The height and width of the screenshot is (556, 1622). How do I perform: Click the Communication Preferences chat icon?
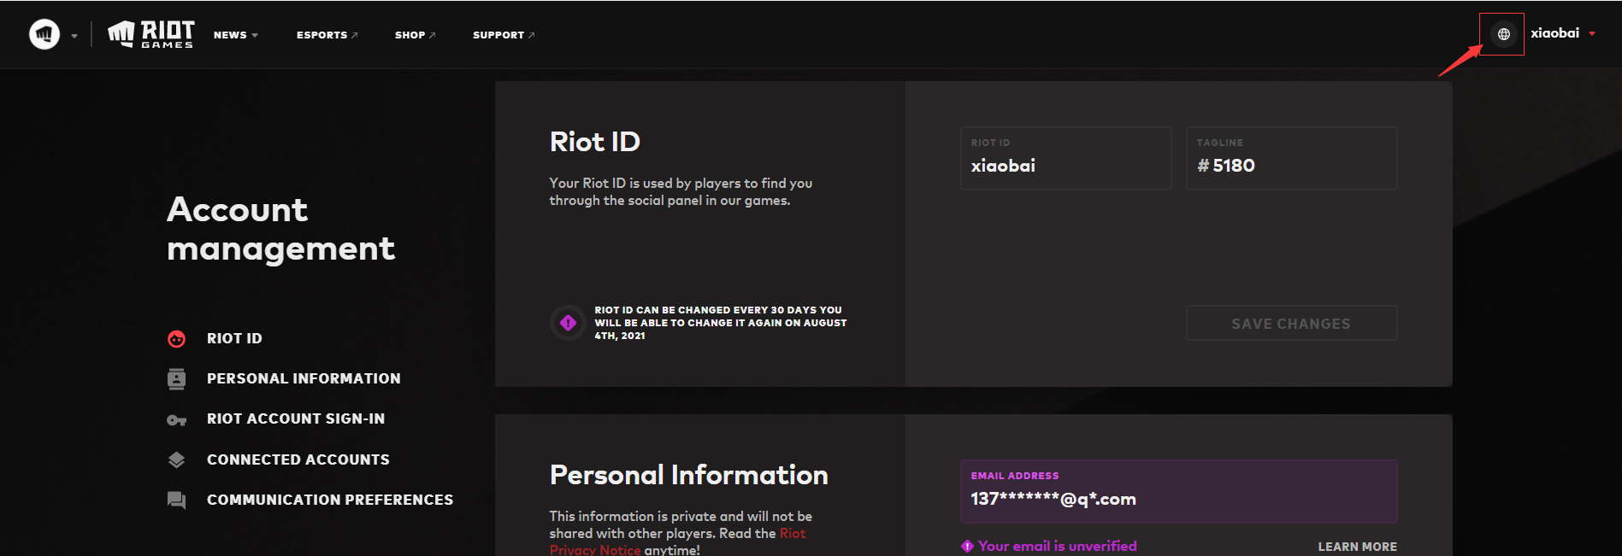pos(176,500)
